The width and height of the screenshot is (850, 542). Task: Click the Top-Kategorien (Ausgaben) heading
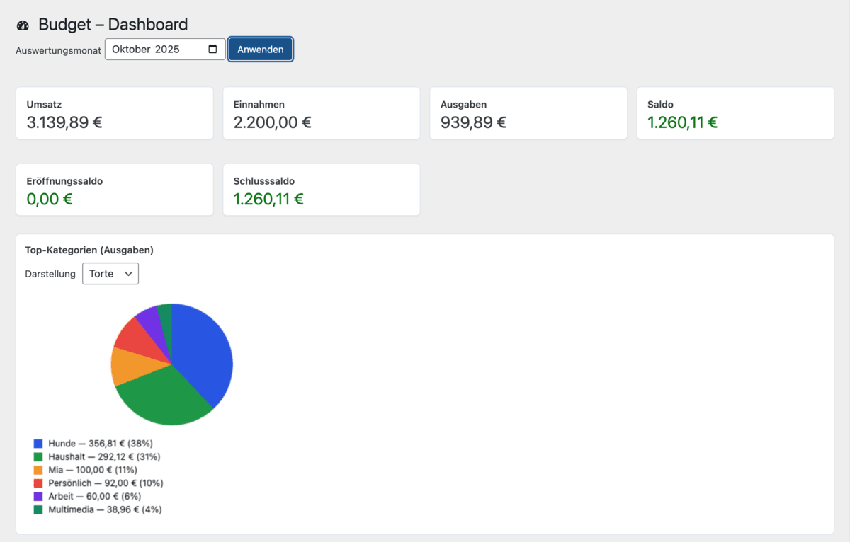(x=89, y=250)
